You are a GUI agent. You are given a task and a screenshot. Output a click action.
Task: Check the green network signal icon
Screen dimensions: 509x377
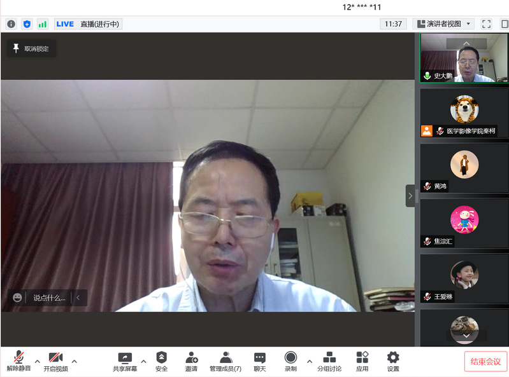tap(43, 24)
